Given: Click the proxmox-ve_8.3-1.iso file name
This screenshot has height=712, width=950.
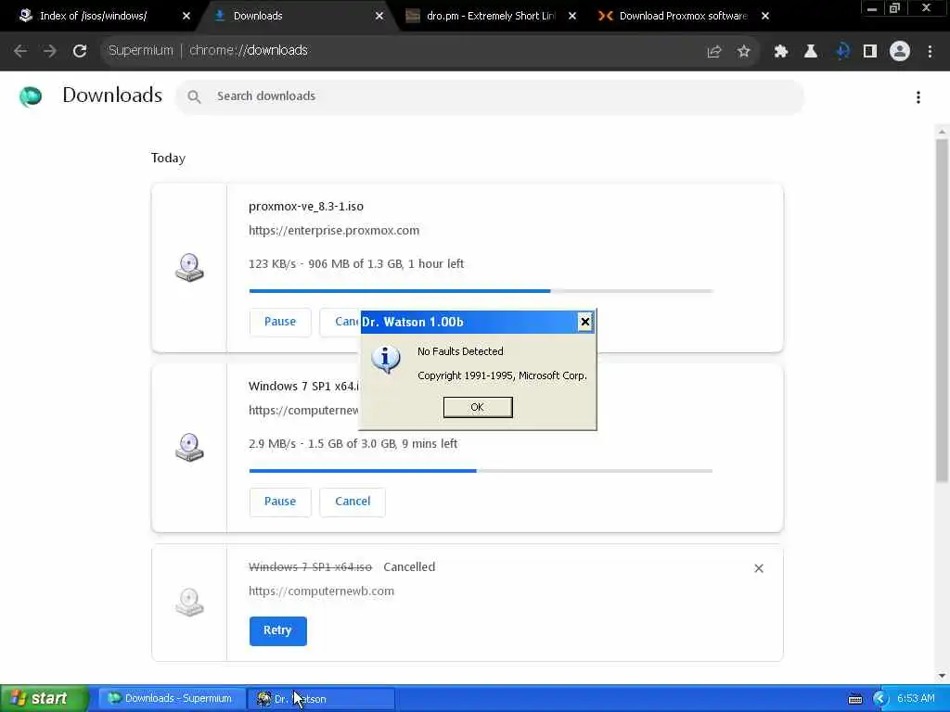Looking at the screenshot, I should pyautogui.click(x=306, y=206).
